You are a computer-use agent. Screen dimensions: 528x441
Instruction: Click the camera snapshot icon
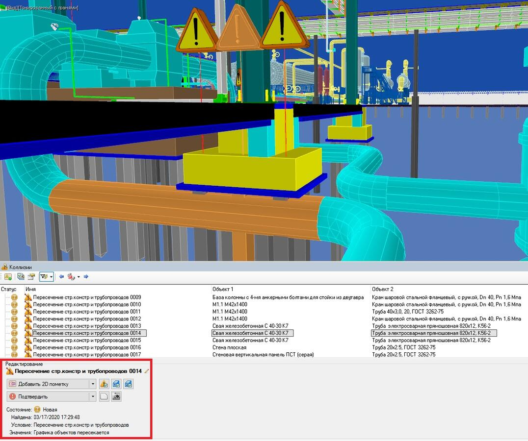pos(116,396)
